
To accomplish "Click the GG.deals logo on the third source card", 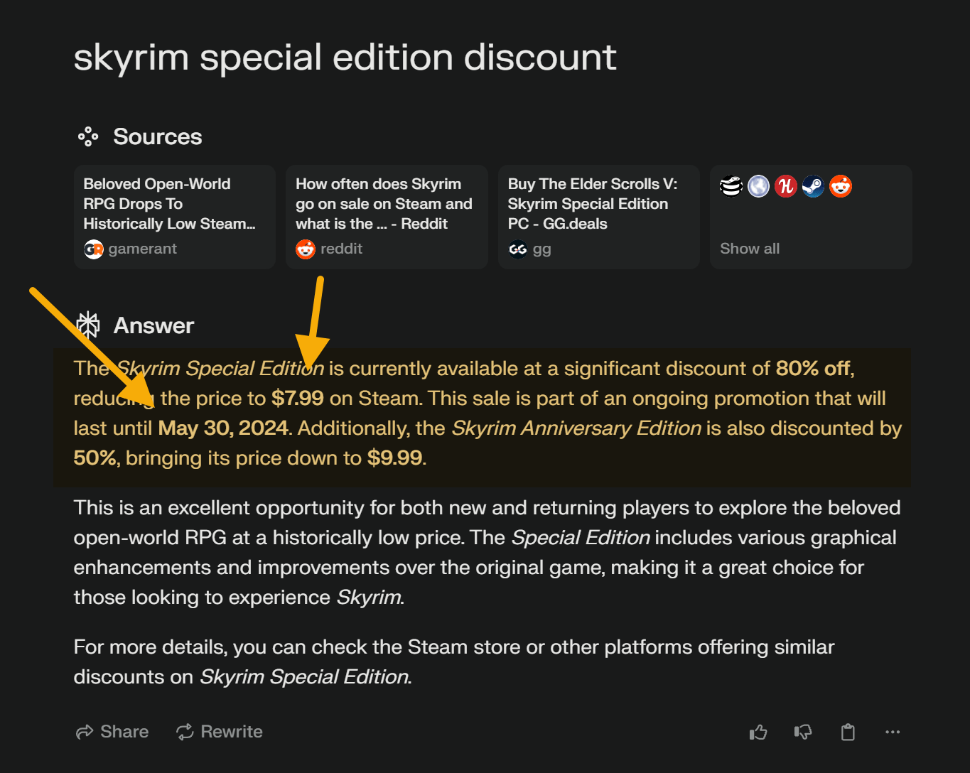I will 518,249.
